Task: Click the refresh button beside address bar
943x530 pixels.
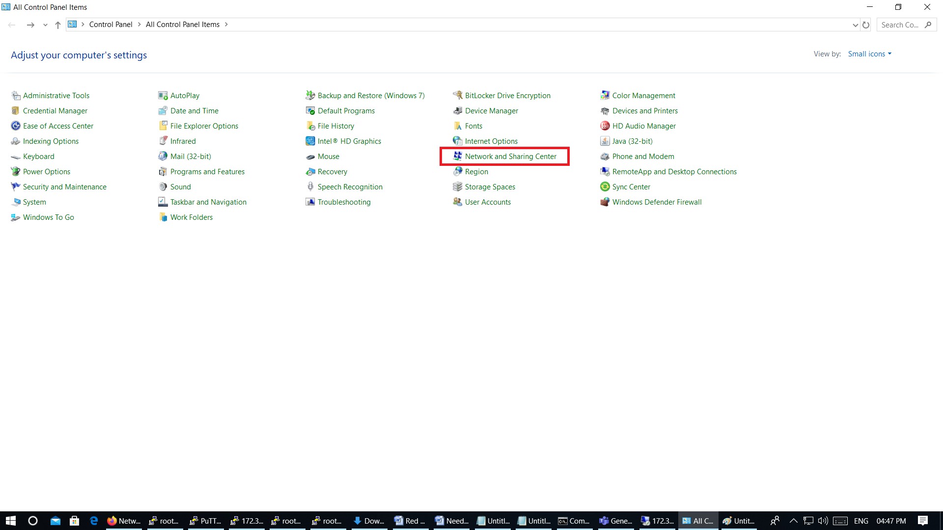Action: [x=866, y=25]
